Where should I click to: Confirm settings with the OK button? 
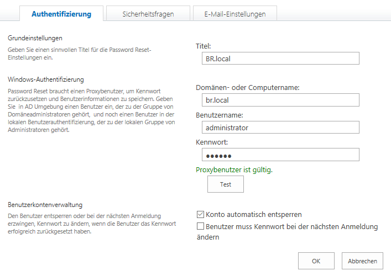click(316, 261)
